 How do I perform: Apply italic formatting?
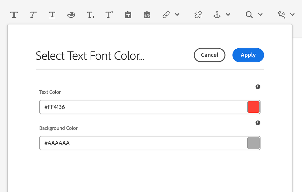[33, 15]
